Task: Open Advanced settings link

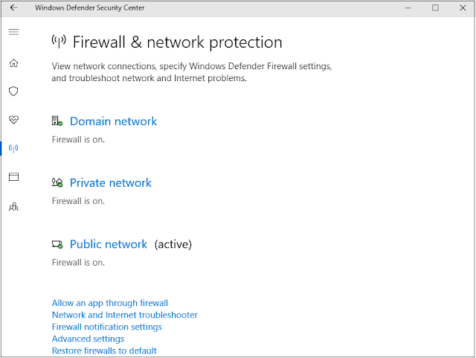Action: click(x=88, y=339)
